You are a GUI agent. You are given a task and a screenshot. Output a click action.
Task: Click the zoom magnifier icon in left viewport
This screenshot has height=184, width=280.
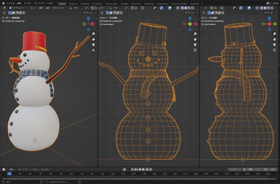coord(93,34)
